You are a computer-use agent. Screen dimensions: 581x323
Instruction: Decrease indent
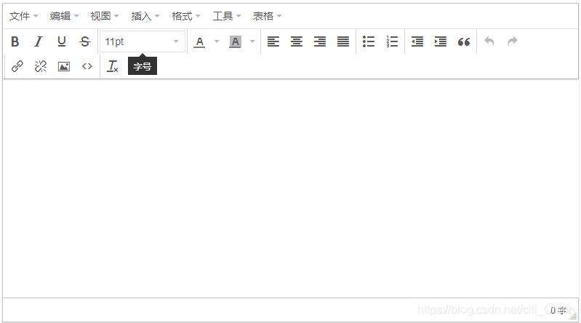click(417, 41)
